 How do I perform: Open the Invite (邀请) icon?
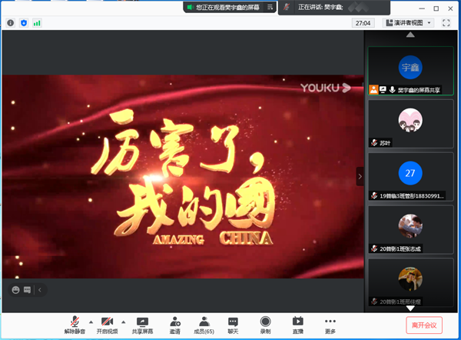175,325
